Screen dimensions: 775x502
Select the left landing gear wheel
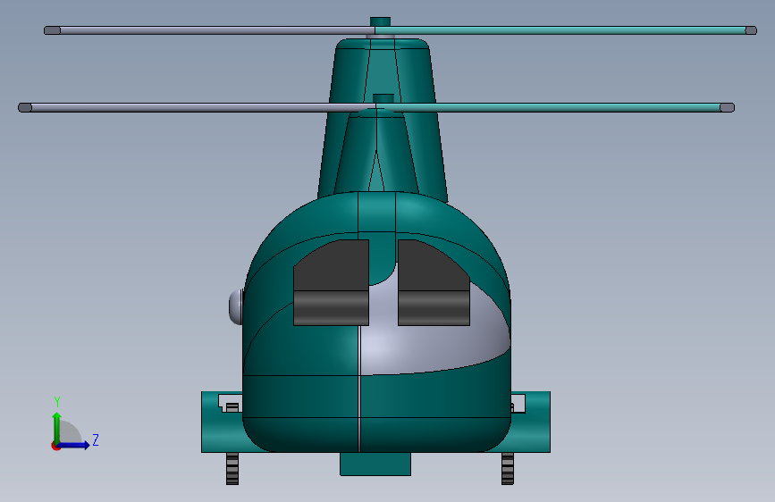(232, 468)
